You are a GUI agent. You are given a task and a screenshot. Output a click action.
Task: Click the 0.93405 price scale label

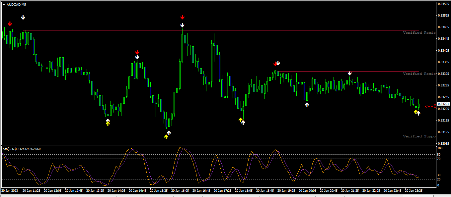coord(444,51)
